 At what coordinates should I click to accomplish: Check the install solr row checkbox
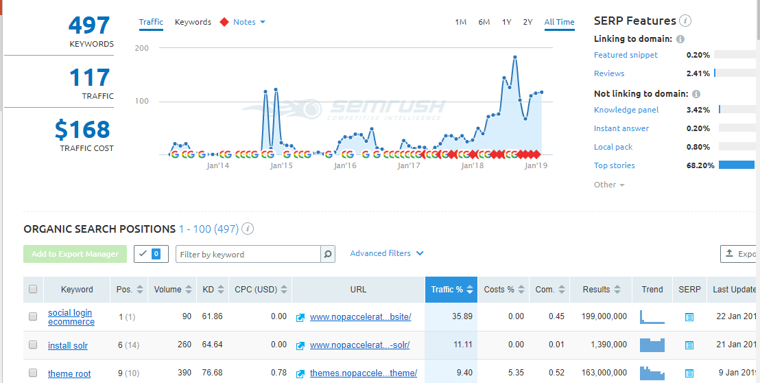[x=33, y=345]
